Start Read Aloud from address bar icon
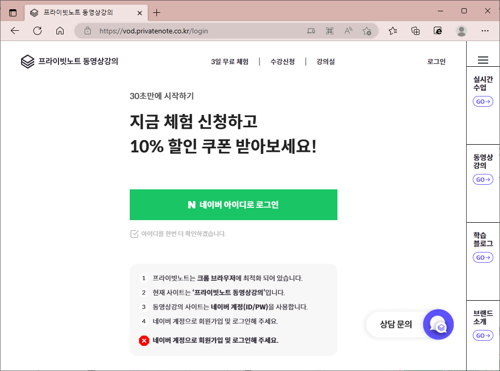Viewport: 500px width, 371px height. pyautogui.click(x=348, y=31)
